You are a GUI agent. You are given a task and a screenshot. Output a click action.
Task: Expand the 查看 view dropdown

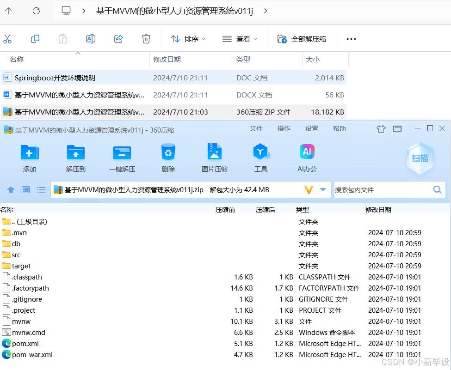(240, 39)
